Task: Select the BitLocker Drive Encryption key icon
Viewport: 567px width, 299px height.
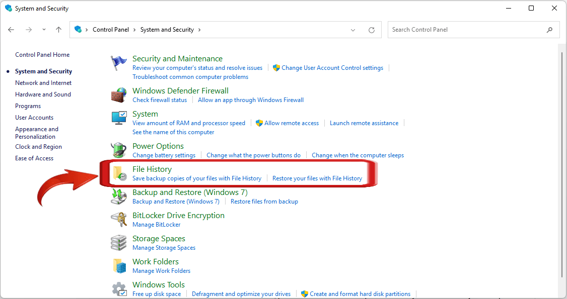Action: 119,219
